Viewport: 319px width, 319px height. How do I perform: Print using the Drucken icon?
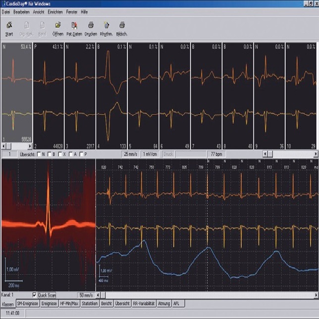(91, 29)
